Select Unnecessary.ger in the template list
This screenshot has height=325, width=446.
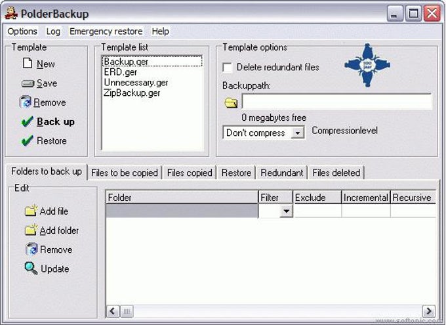tap(152, 83)
